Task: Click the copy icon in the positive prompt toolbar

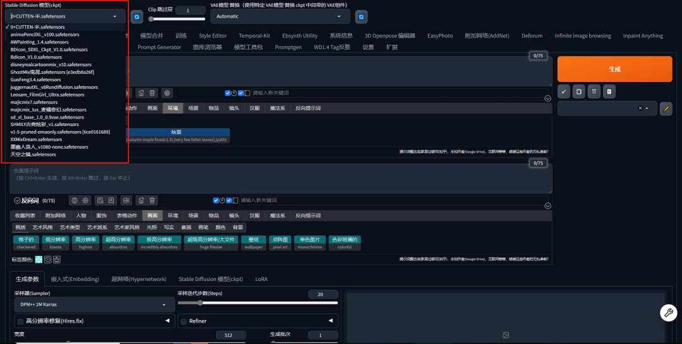Action: [x=141, y=93]
